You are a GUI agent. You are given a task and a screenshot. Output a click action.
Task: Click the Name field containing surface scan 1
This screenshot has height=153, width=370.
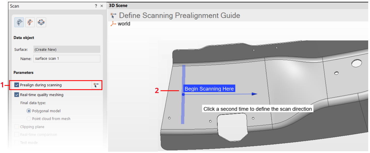[67, 58]
